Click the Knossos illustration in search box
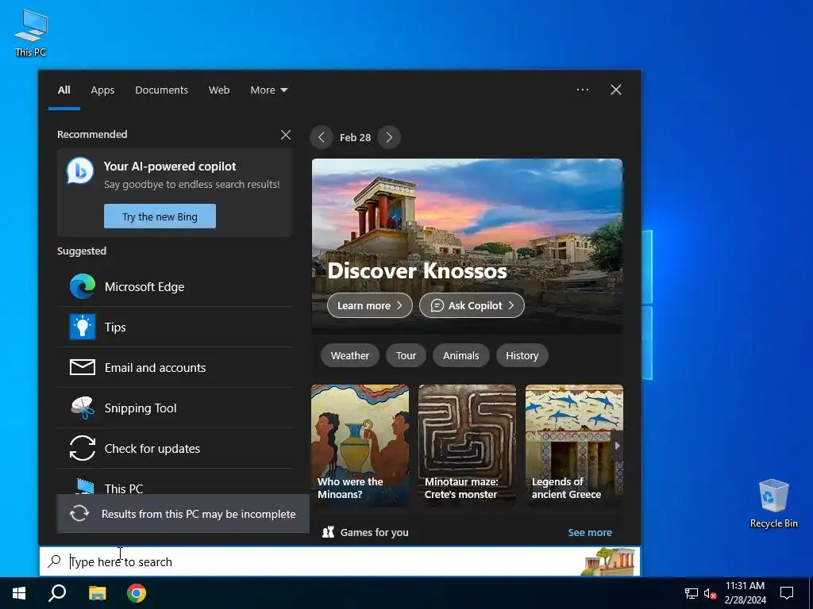The image size is (813, 609). [x=610, y=562]
